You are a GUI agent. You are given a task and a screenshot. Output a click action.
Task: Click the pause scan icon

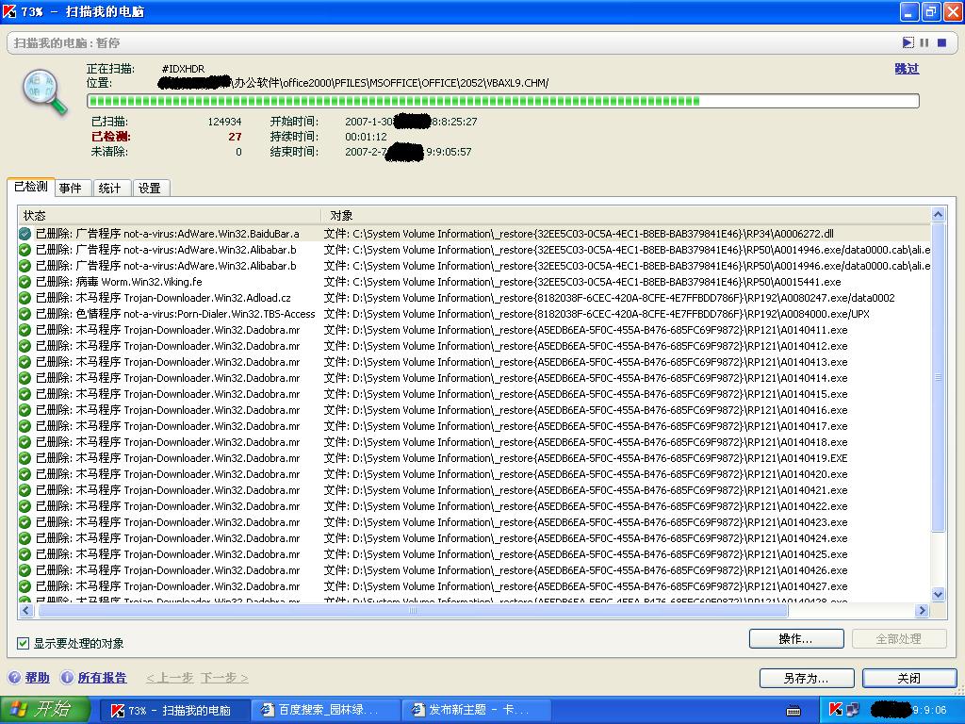tap(924, 42)
